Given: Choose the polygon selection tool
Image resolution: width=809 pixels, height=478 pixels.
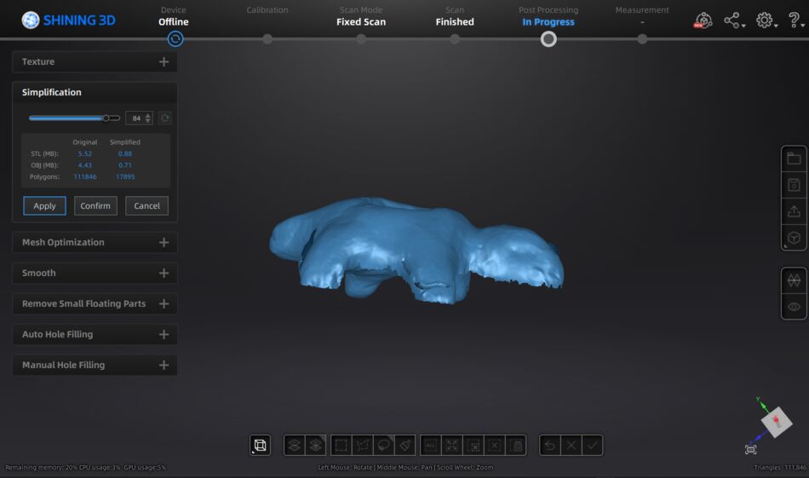Looking at the screenshot, I should 362,445.
